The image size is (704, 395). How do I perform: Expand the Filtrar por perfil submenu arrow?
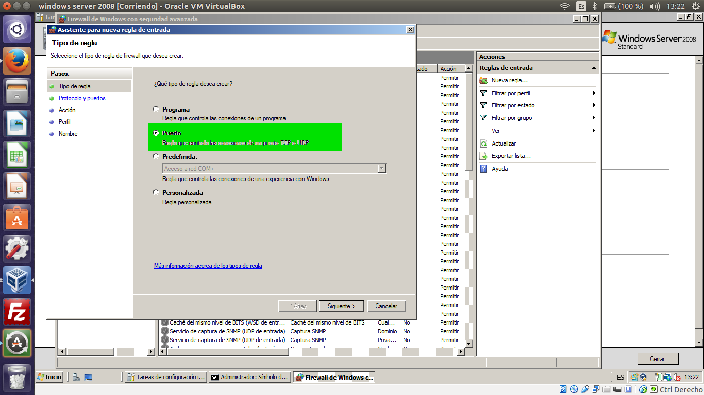tap(594, 93)
